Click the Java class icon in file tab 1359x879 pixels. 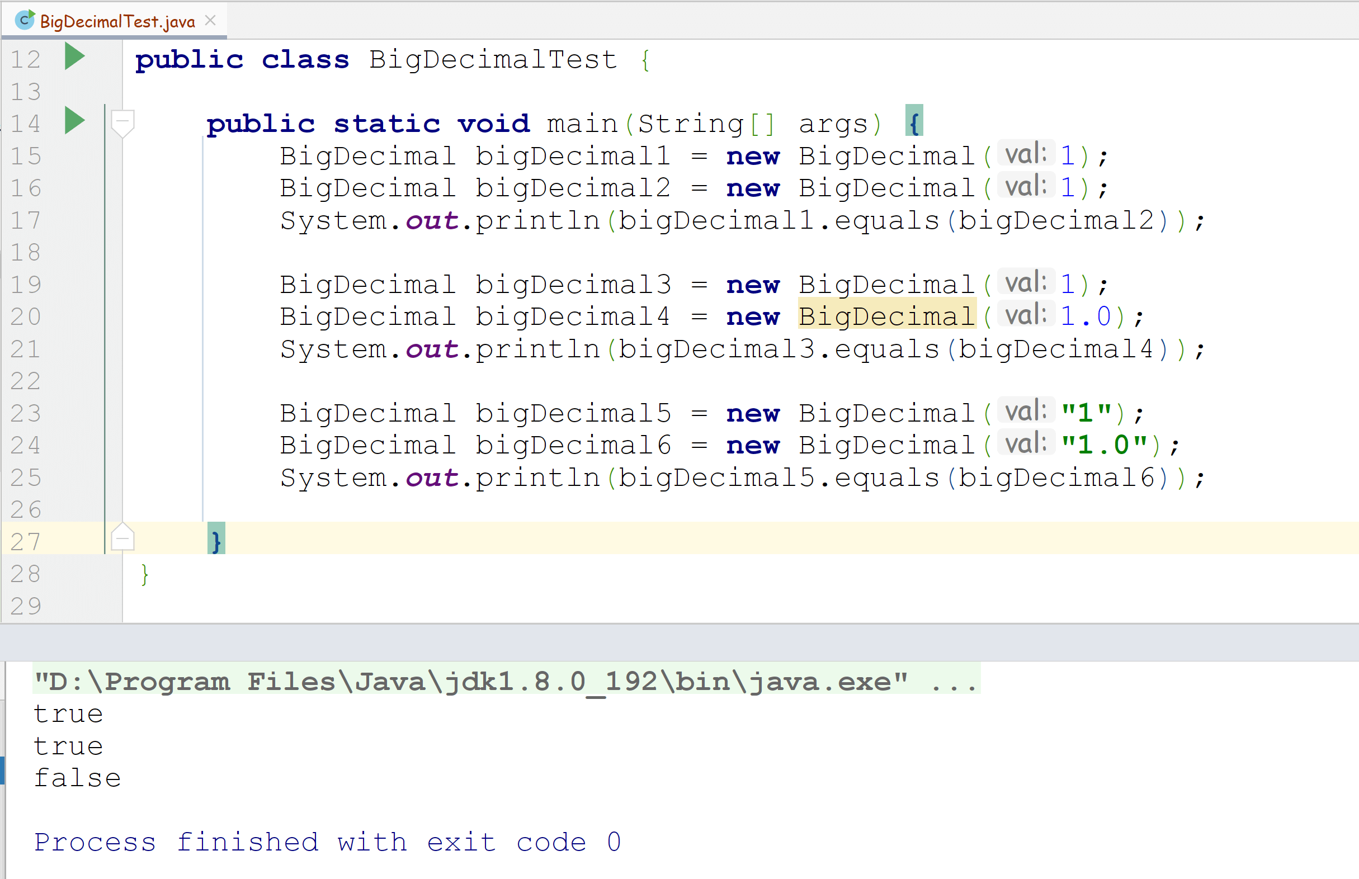point(25,20)
